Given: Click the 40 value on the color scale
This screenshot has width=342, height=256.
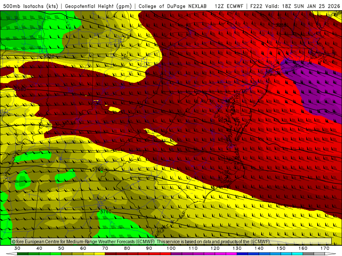Looking at the screenshot, I should click(x=39, y=248).
